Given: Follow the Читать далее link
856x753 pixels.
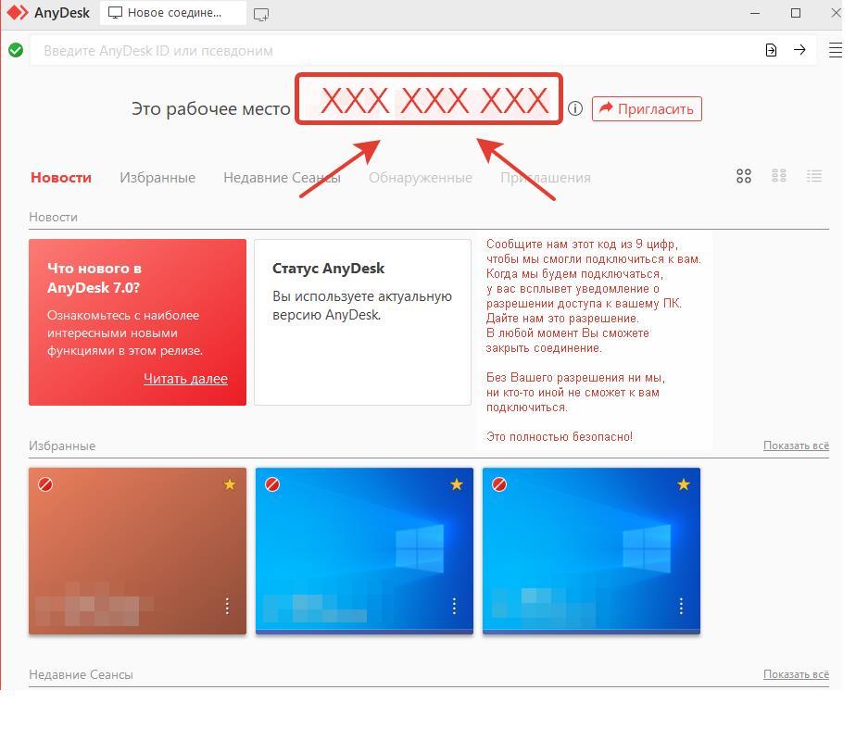Looking at the screenshot, I should point(185,378).
